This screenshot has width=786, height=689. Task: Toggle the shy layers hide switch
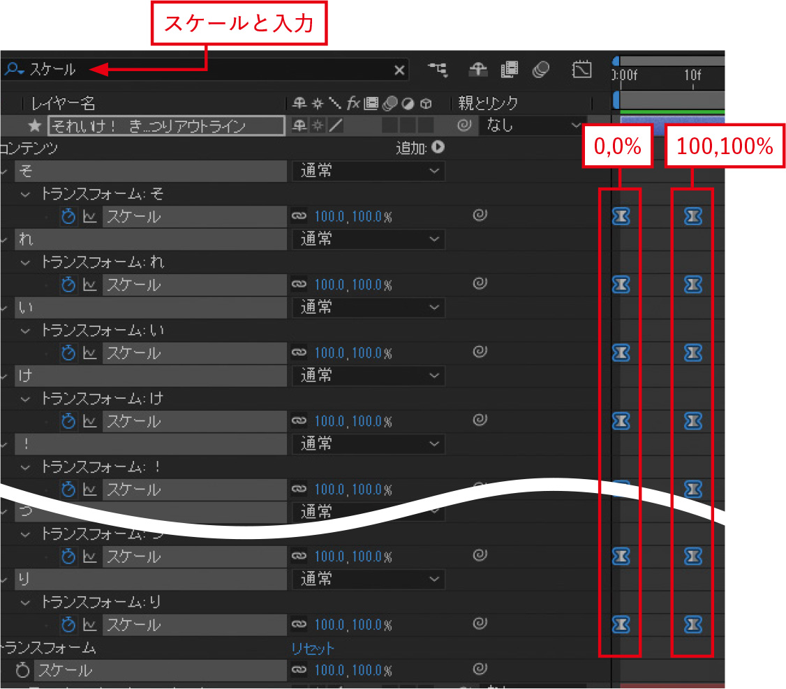pos(478,69)
